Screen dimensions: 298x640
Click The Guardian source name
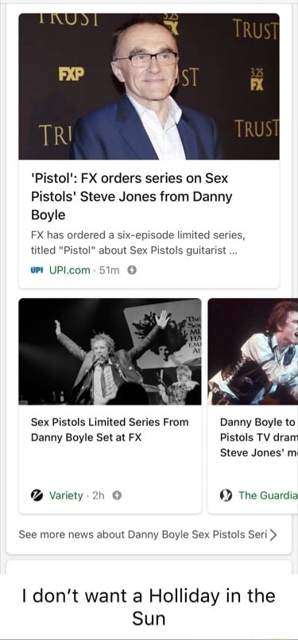[269, 495]
